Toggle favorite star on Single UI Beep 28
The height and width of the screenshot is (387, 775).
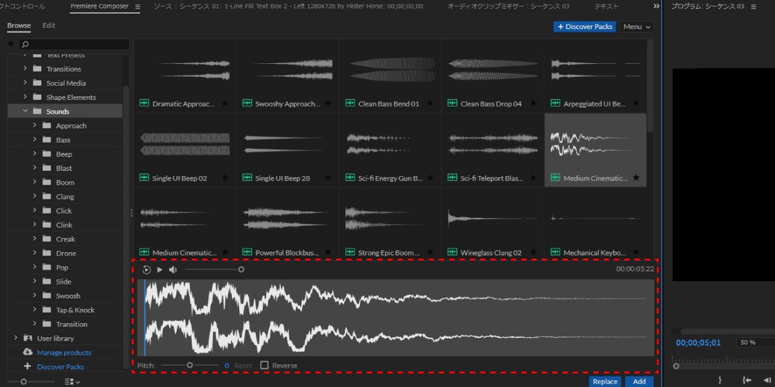click(x=327, y=178)
